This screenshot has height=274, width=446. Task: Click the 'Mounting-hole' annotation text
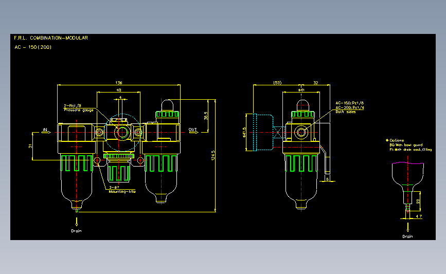(122, 192)
